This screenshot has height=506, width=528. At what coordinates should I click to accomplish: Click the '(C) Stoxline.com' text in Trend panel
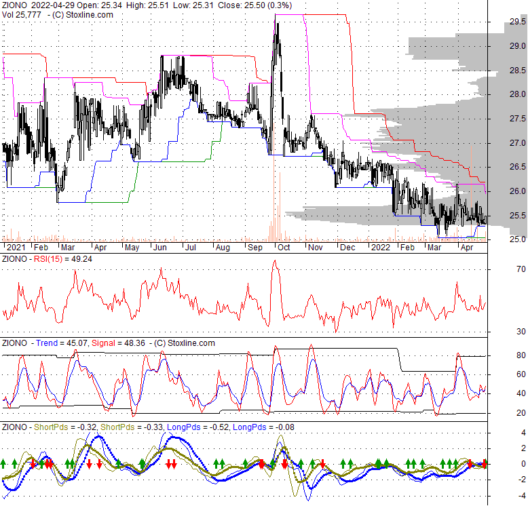tap(185, 343)
